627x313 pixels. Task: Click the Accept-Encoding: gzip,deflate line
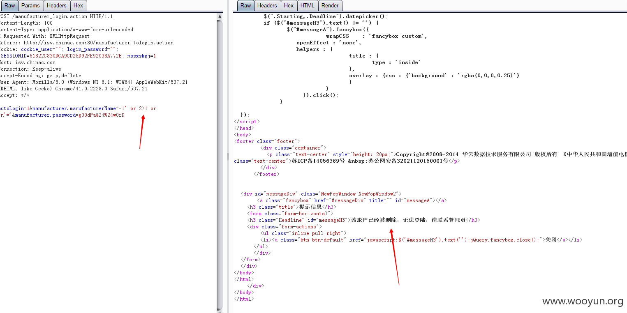pos(41,76)
